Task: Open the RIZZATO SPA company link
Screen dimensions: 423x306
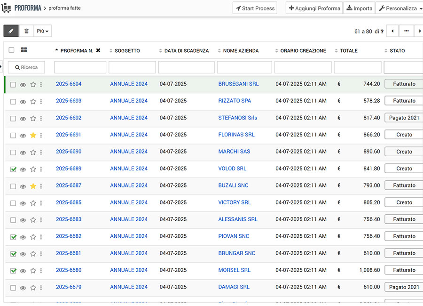Action: 235,101
